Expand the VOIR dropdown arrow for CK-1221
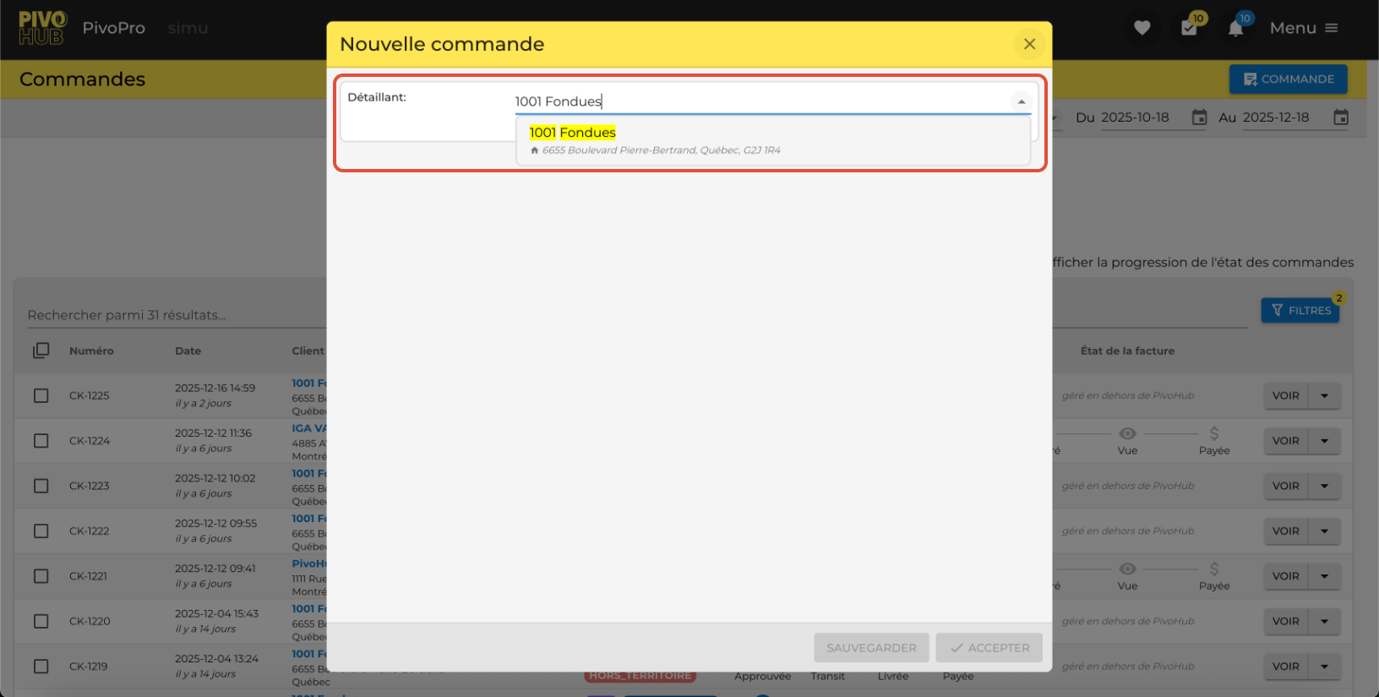This screenshot has height=697, width=1379. 1325,576
